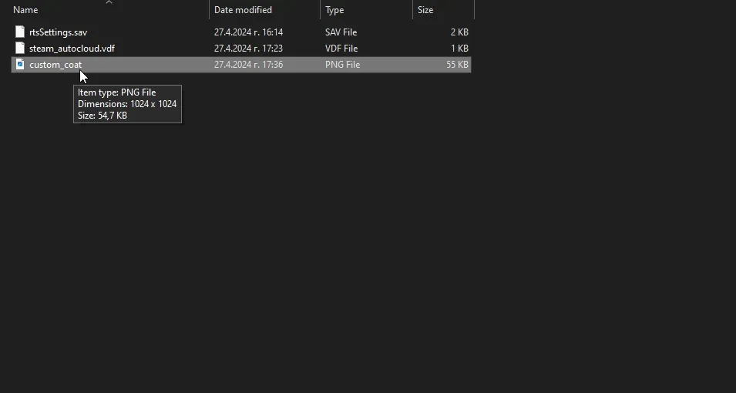Sort files by the Type column header
Viewport: 736px width, 393px height.
pyautogui.click(x=334, y=10)
